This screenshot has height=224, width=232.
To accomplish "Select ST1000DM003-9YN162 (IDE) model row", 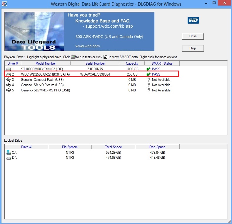I will click(42, 69).
